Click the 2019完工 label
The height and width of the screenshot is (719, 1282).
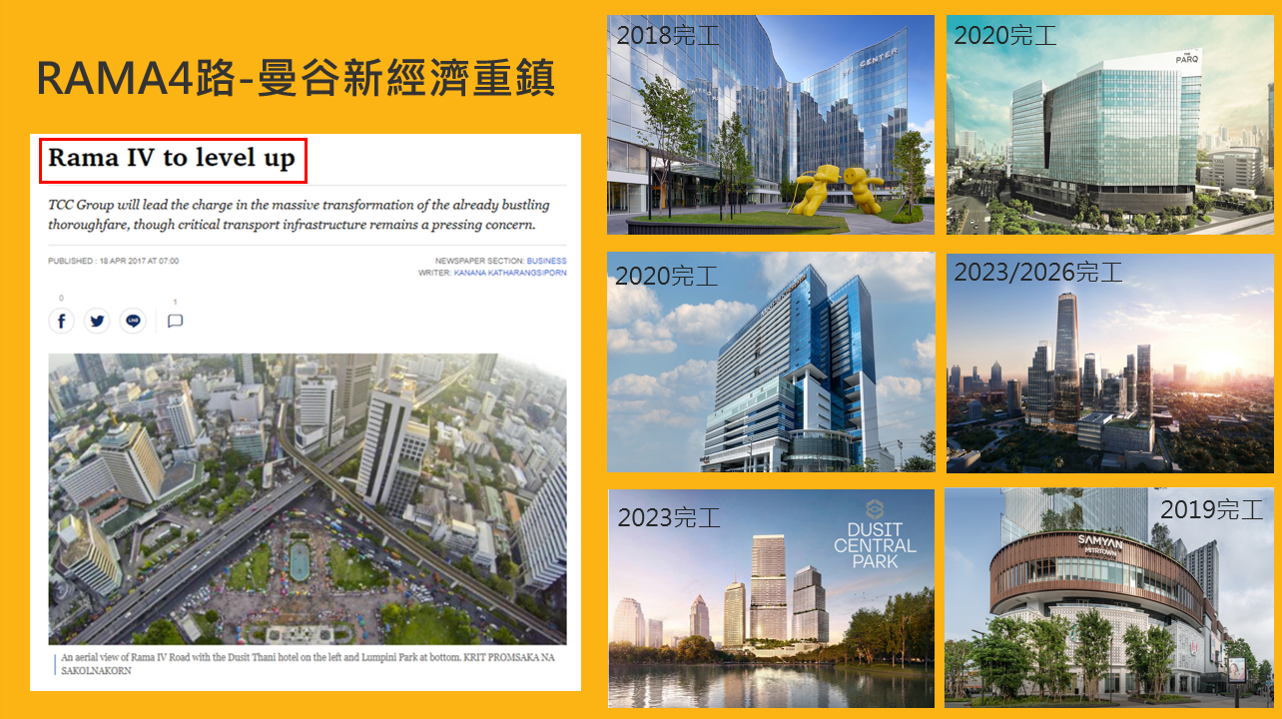pyautogui.click(x=1211, y=509)
